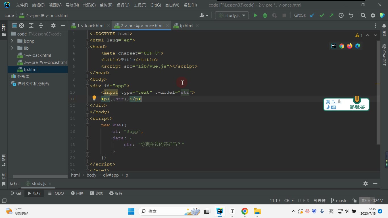Click the div#app breadcrumb
The image size is (388, 218).
(111, 175)
